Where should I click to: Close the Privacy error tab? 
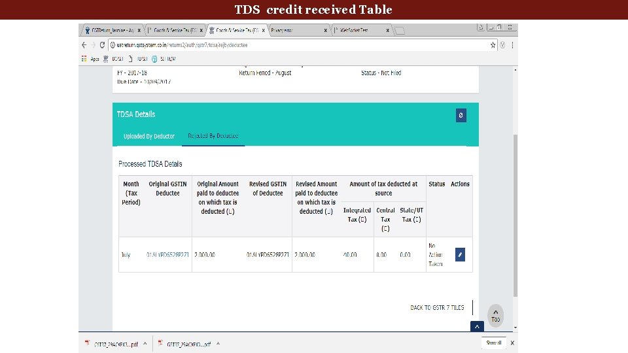coord(325,31)
